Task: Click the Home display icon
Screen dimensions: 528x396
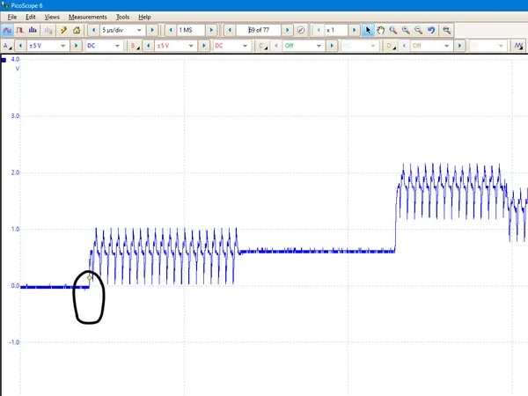Action: pyautogui.click(x=77, y=30)
